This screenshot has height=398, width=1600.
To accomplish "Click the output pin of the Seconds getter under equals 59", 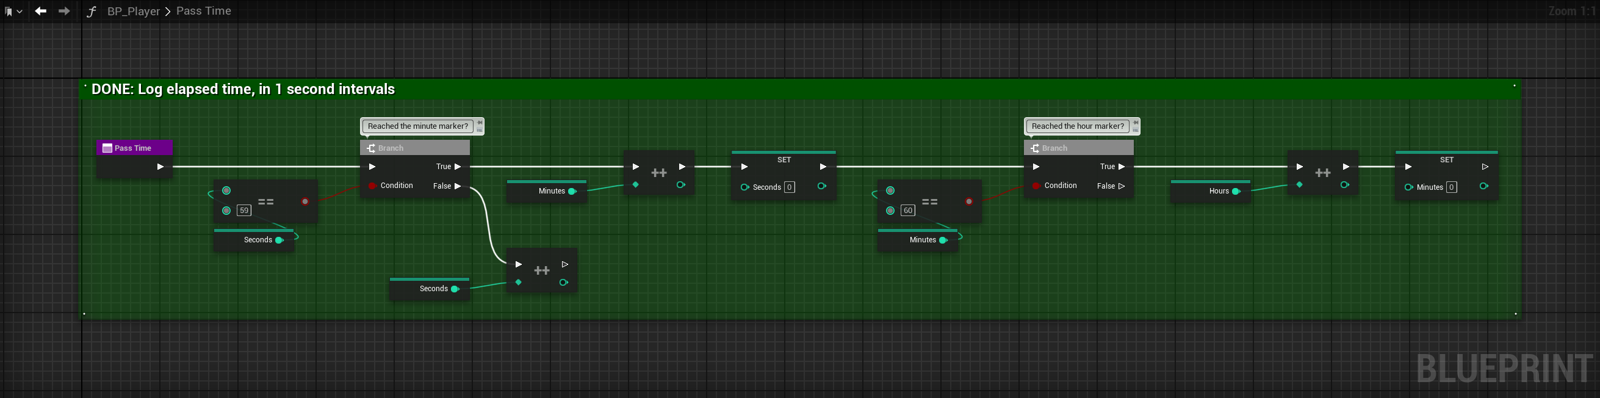I will pyautogui.click(x=279, y=241).
